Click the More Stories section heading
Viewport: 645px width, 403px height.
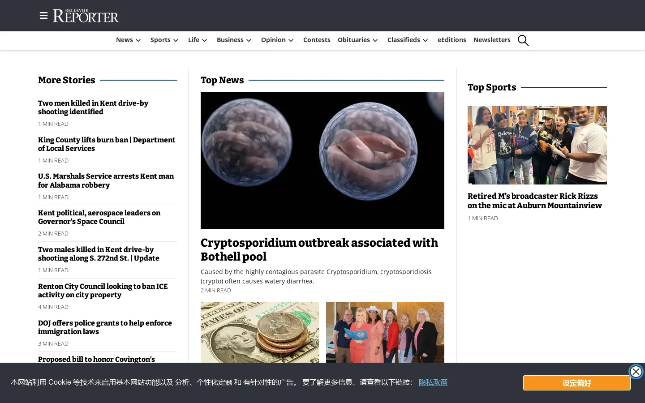click(67, 80)
